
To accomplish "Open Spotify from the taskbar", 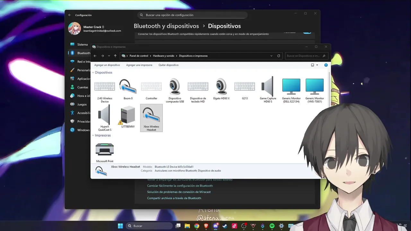I will click(x=272, y=226).
